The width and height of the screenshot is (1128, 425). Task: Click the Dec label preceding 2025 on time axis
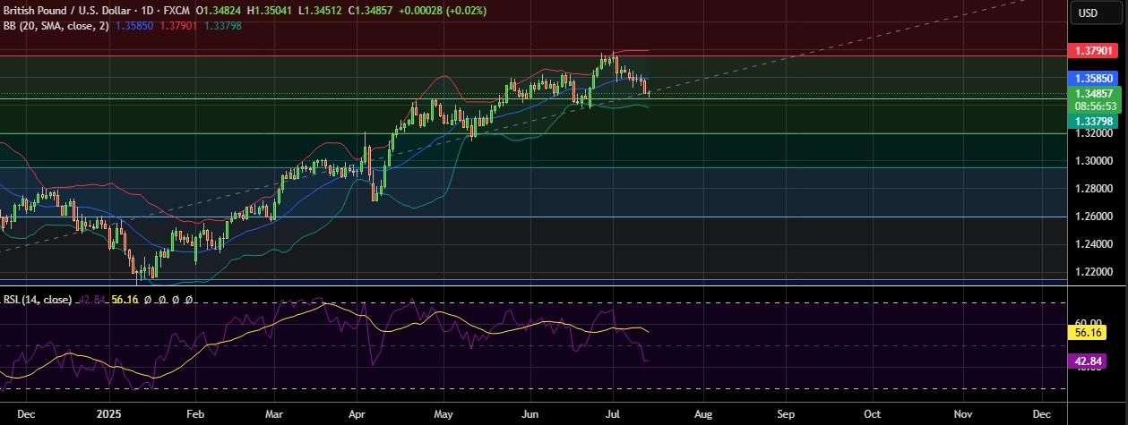coord(26,415)
